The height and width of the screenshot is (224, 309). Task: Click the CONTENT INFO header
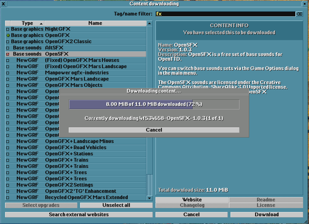coord(229,26)
